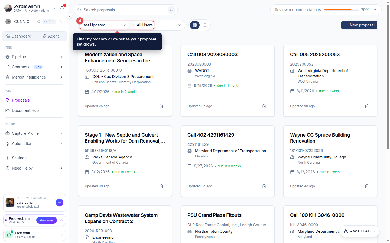Click the Live chat bubble icon
390x243 pixels.
point(9,235)
